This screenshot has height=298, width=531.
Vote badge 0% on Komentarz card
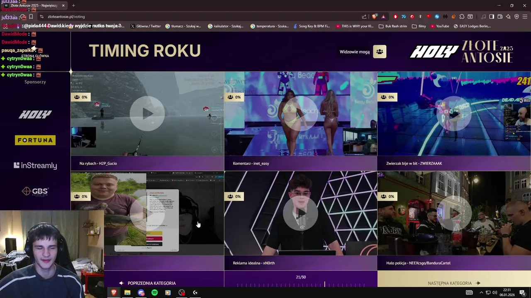(x=234, y=97)
